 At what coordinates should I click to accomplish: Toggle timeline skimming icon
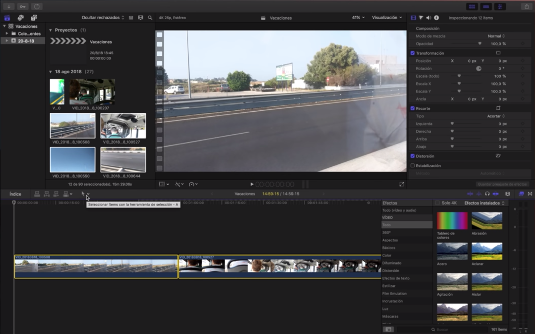(x=470, y=194)
